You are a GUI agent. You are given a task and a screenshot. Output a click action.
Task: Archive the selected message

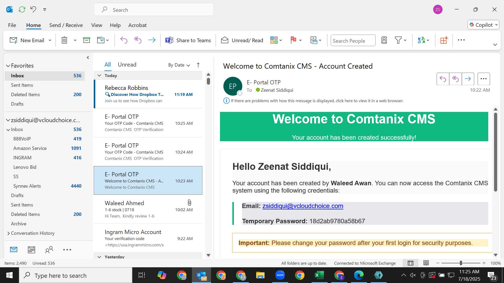[87, 40]
